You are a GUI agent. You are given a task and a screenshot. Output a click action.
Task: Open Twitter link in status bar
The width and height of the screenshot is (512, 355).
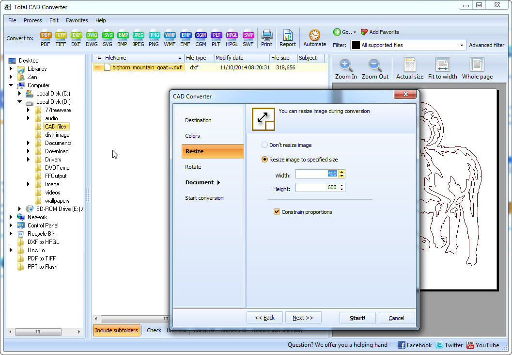coord(450,345)
